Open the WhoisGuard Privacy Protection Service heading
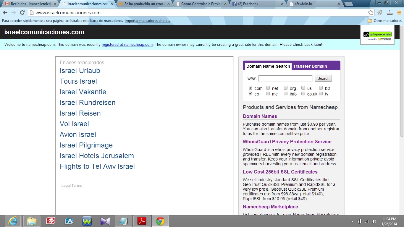This screenshot has height=227, width=404. (x=287, y=142)
